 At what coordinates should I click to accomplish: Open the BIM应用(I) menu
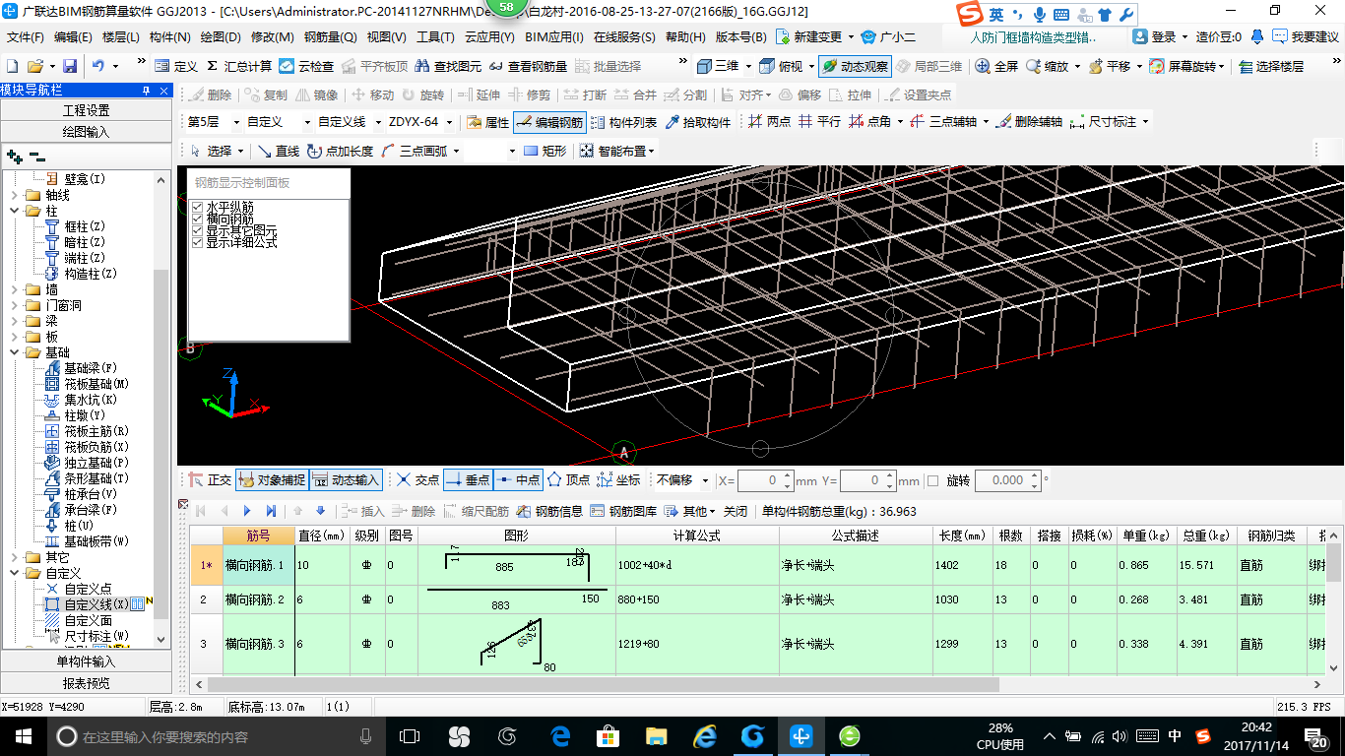554,37
